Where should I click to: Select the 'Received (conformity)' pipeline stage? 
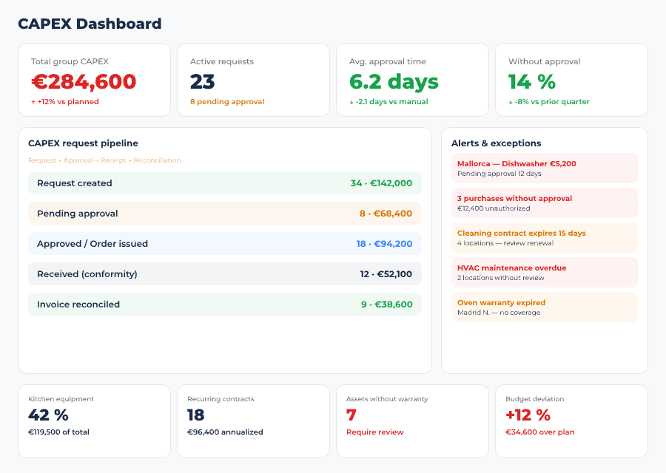point(223,273)
